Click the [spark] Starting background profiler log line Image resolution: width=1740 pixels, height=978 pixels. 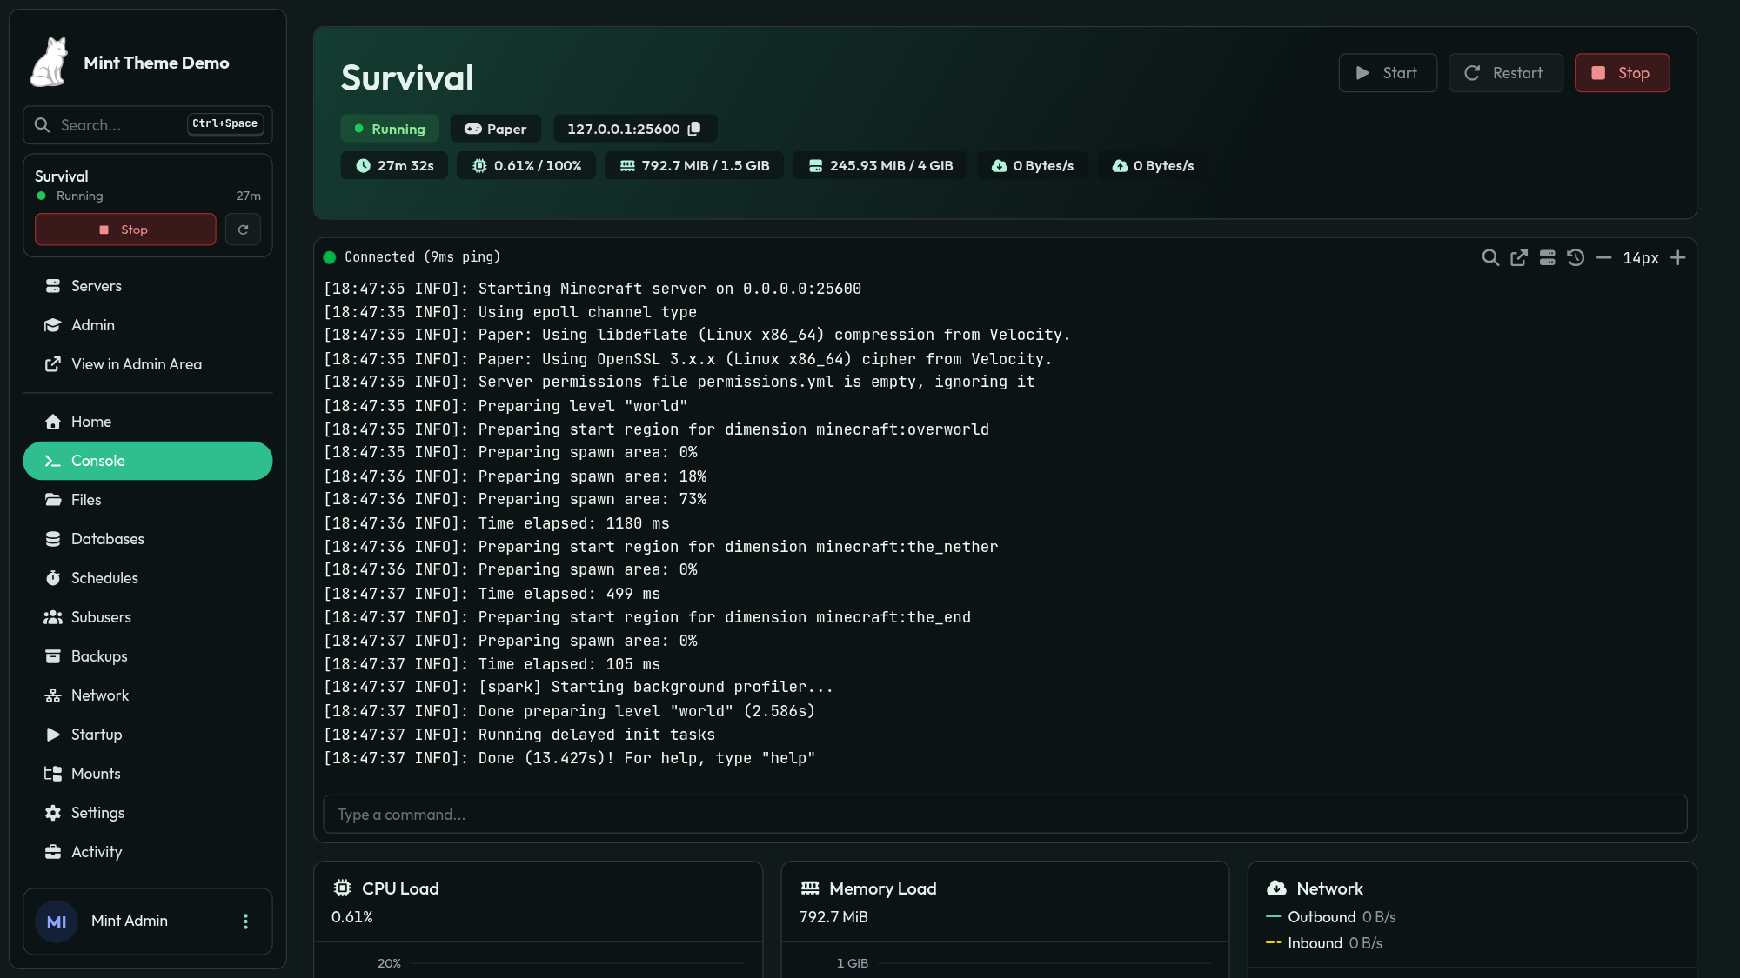pyautogui.click(x=579, y=688)
